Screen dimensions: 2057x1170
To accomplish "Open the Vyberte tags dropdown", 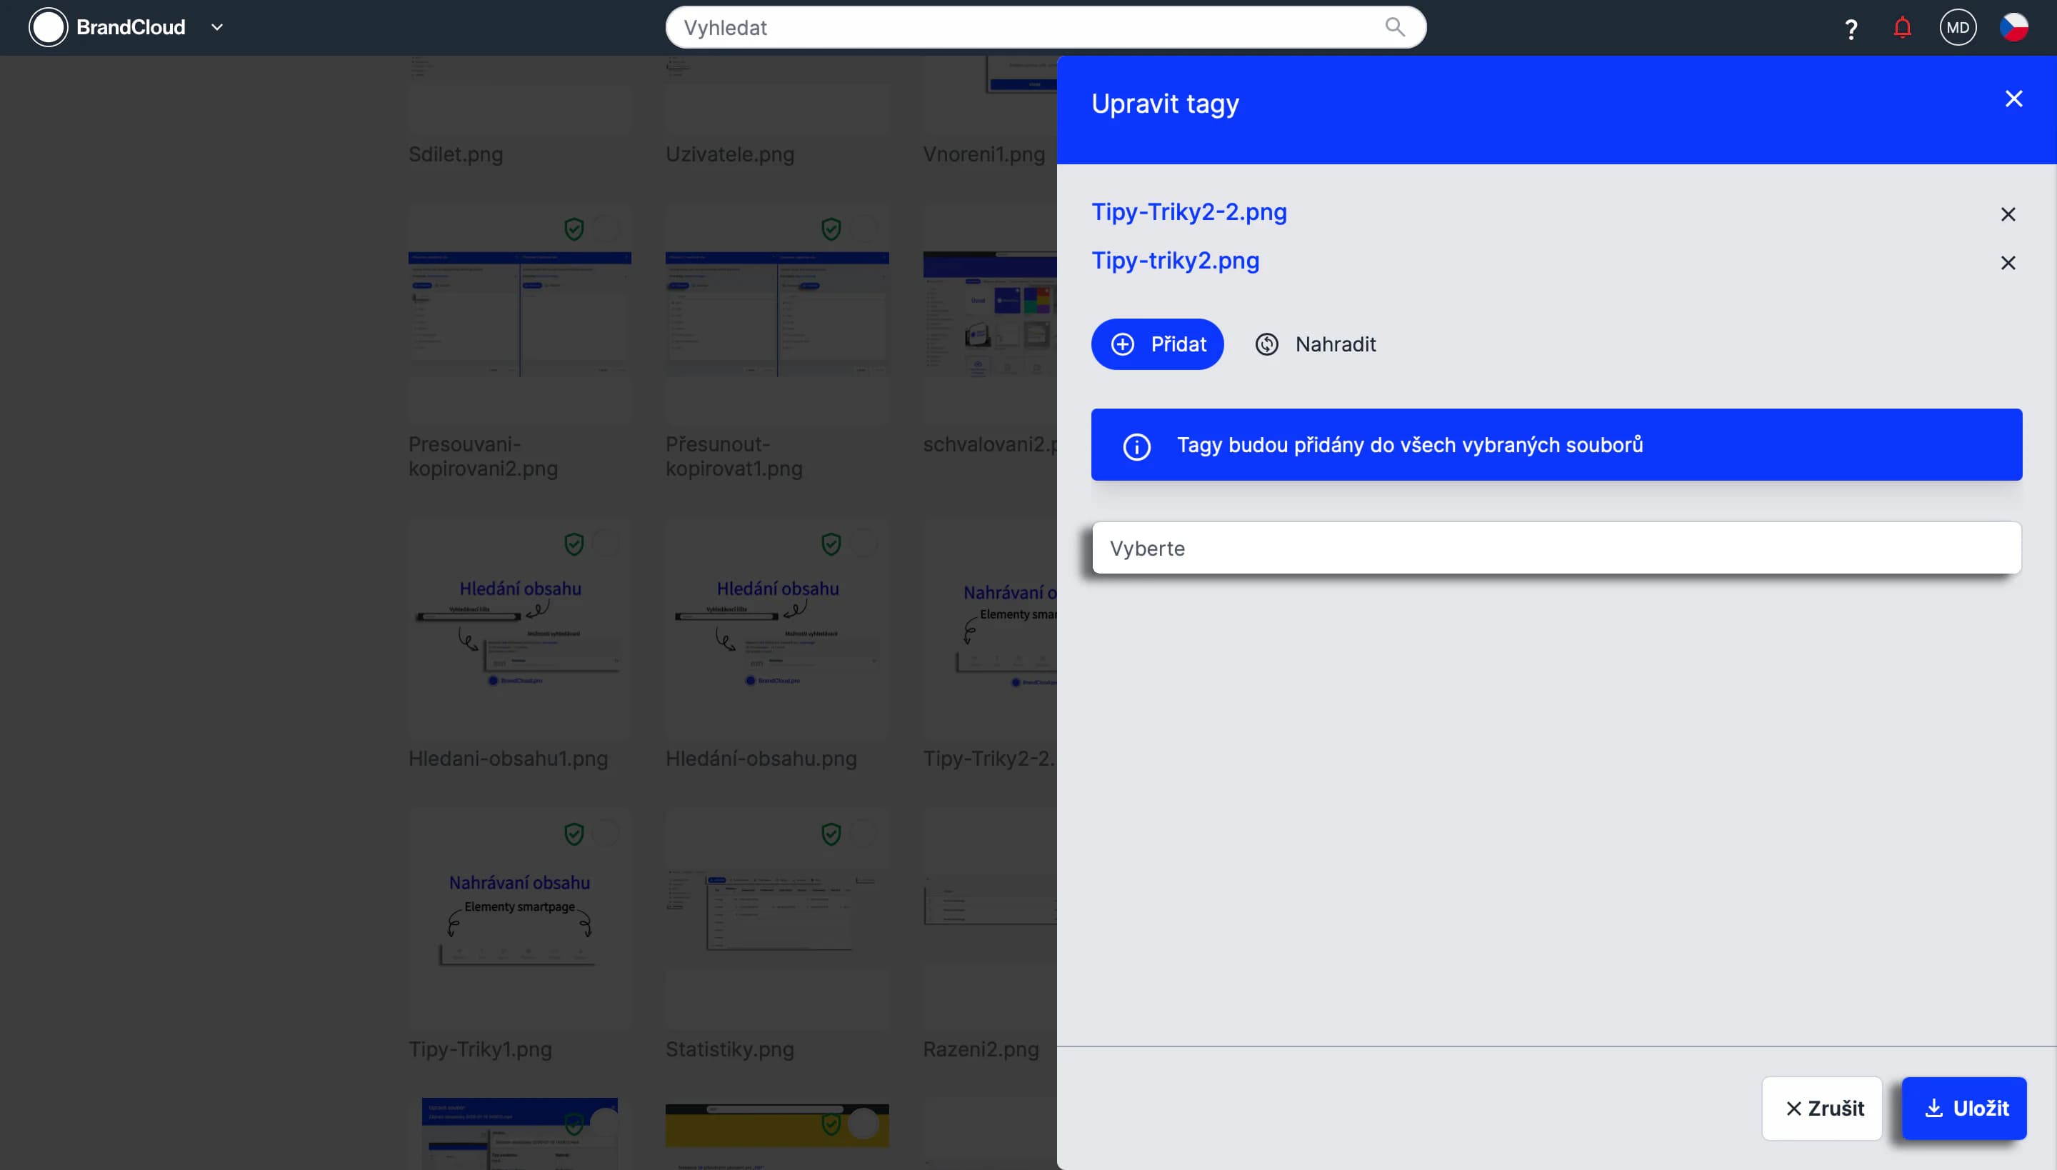I will (1556, 548).
